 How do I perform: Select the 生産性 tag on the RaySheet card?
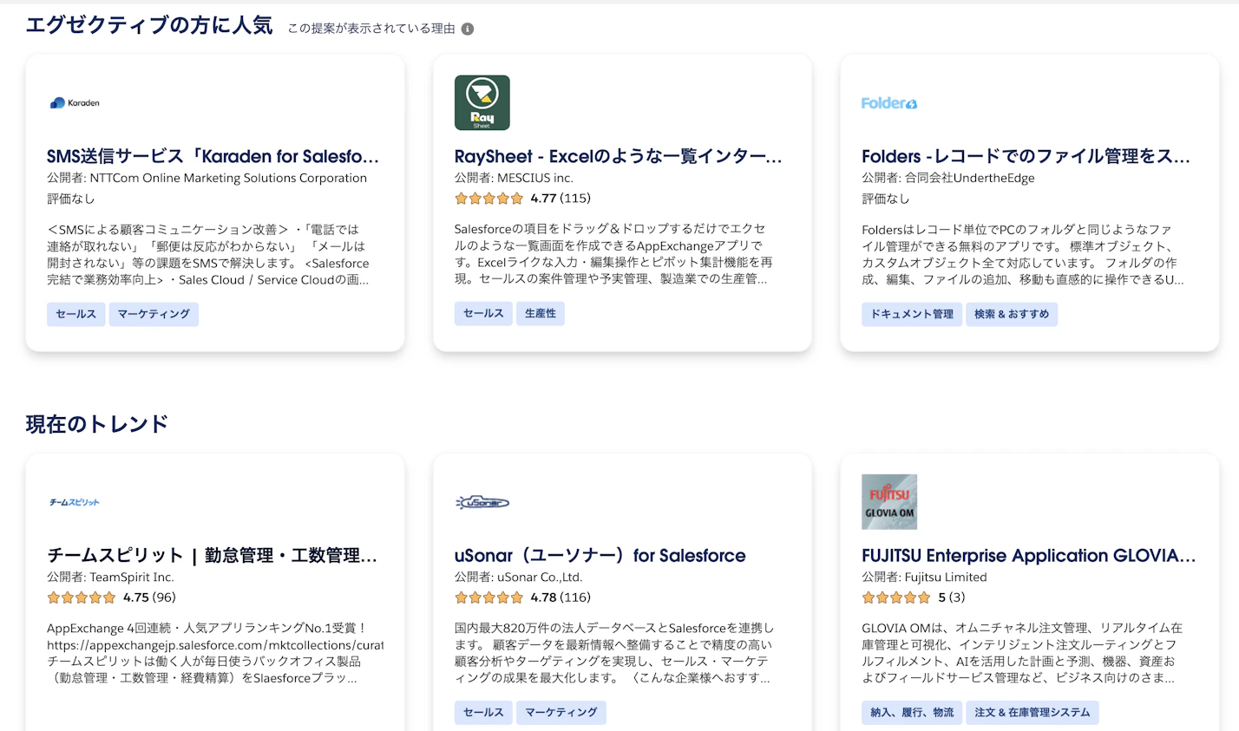541,314
